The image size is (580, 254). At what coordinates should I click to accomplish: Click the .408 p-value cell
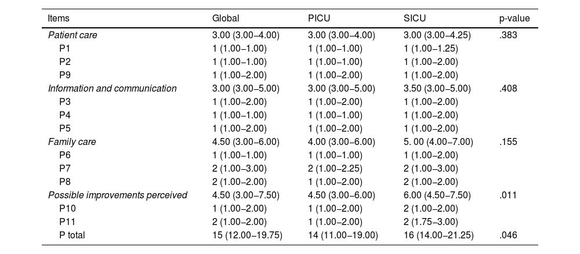[506, 88]
